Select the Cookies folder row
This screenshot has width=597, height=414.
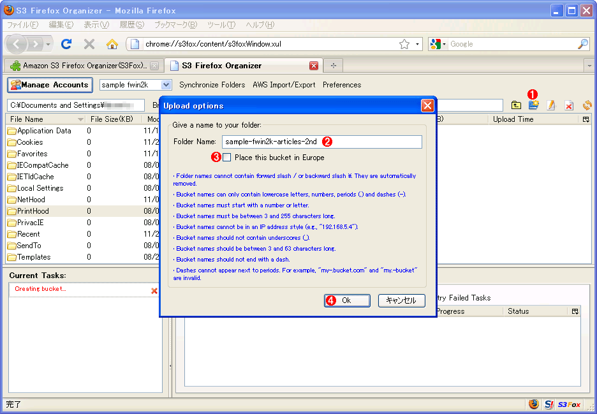pyautogui.click(x=82, y=142)
